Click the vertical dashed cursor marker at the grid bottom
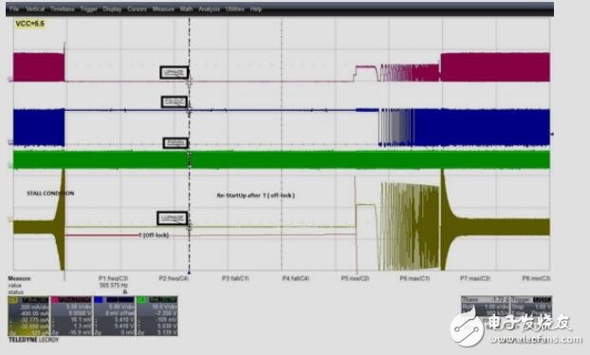The image size is (590, 355). [190, 271]
